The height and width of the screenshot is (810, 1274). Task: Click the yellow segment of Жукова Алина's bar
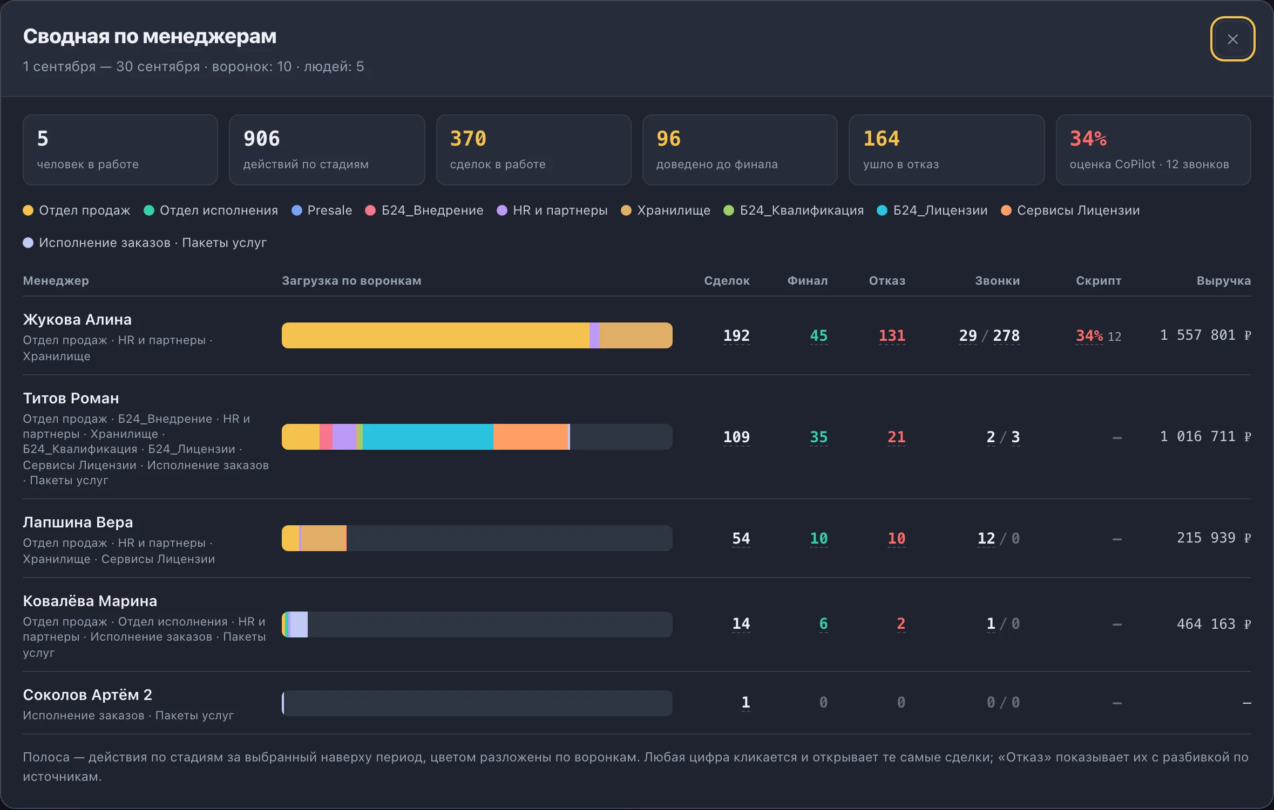435,335
